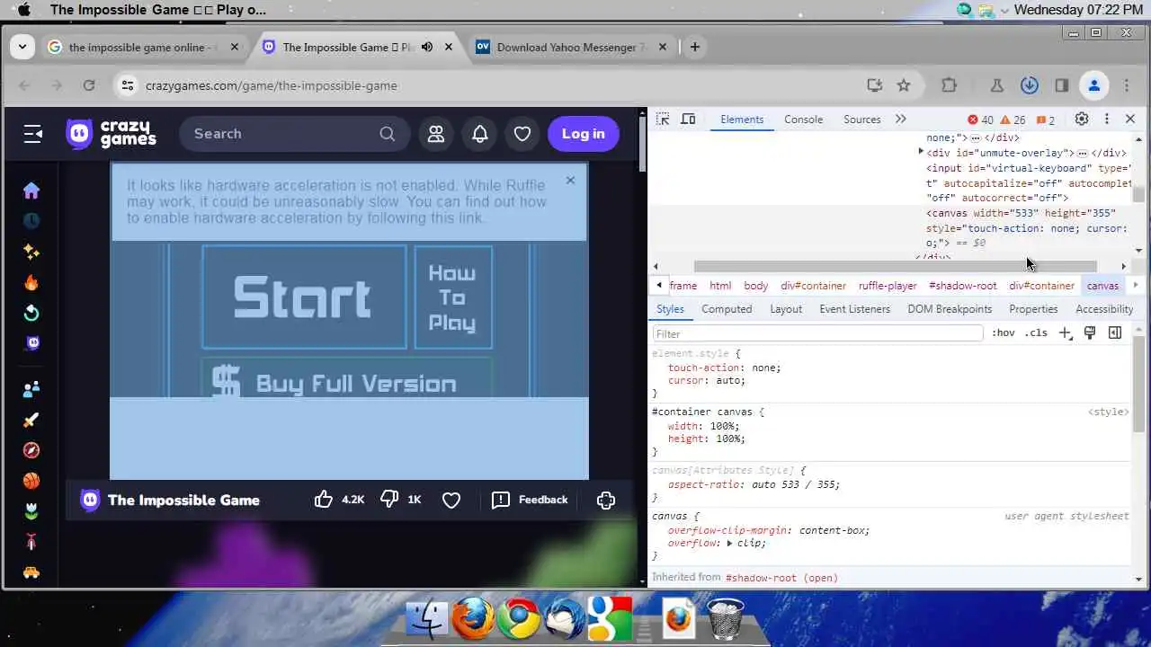Viewport: 1151px width, 647px height.
Task: Click the search magnifier icon
Action: click(388, 134)
